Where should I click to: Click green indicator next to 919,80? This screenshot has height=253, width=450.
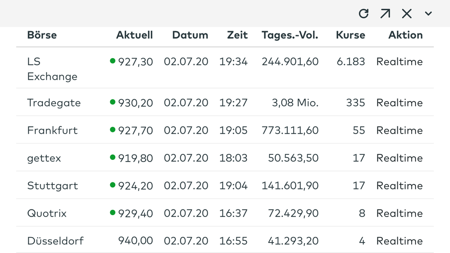click(x=113, y=158)
